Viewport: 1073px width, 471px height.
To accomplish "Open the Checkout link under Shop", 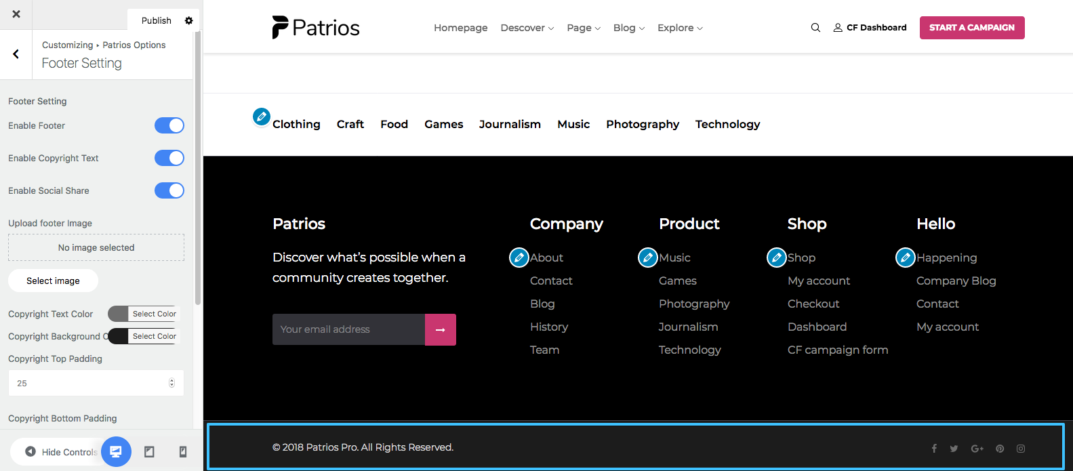I will [813, 304].
